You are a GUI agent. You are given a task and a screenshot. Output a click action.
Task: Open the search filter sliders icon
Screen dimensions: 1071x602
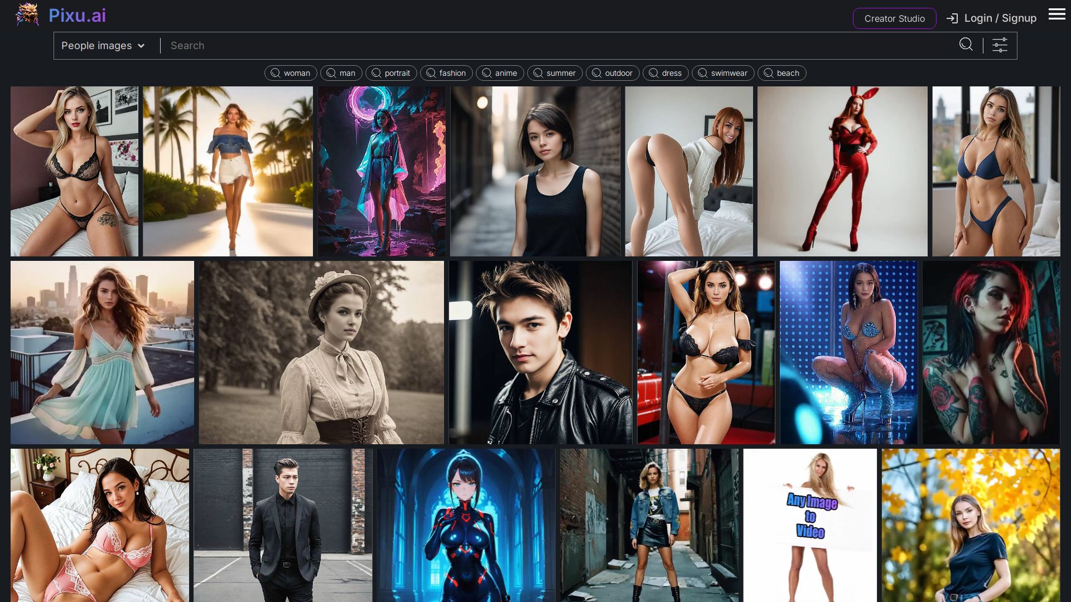(x=1000, y=45)
